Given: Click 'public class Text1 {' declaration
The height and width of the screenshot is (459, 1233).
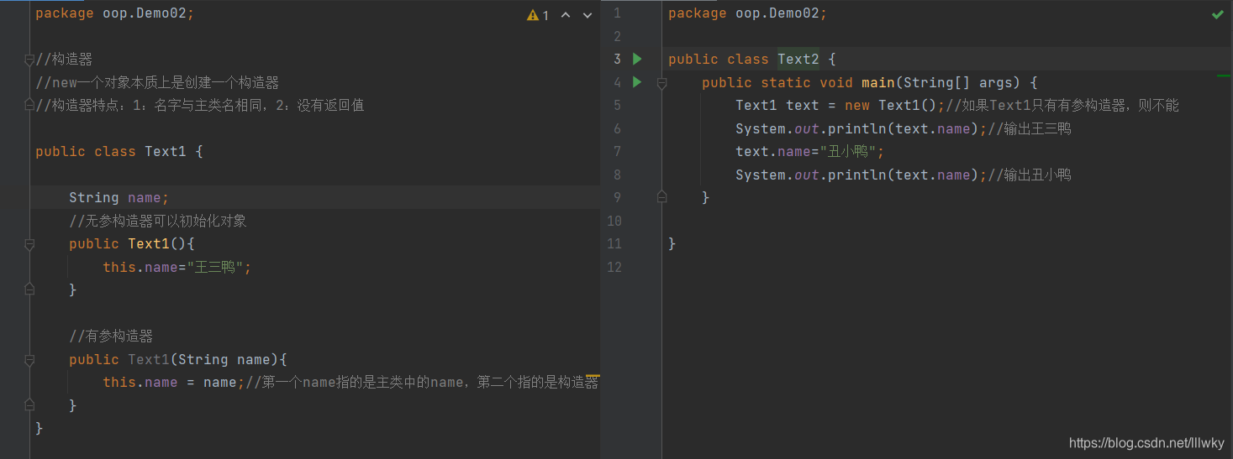Looking at the screenshot, I should click(119, 152).
